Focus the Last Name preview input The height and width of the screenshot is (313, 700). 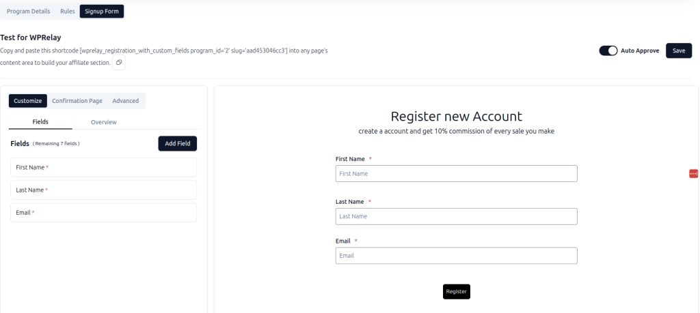coord(456,216)
